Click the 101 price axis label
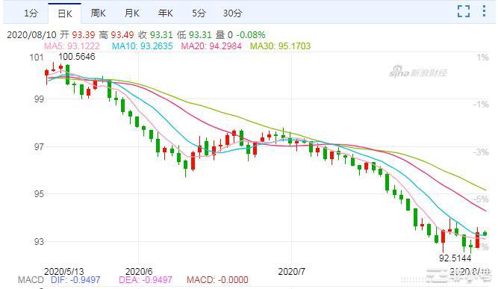Image resolution: width=498 pixels, height=289 pixels. 37,58
